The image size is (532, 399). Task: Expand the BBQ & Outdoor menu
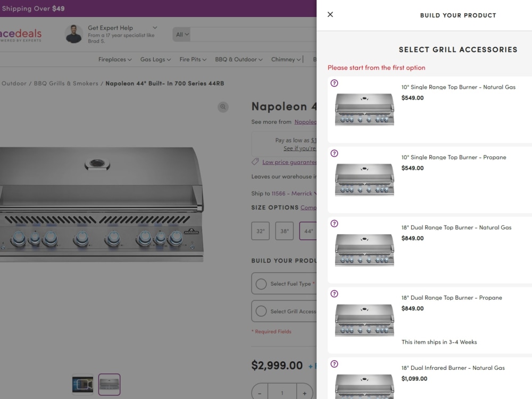(x=238, y=60)
